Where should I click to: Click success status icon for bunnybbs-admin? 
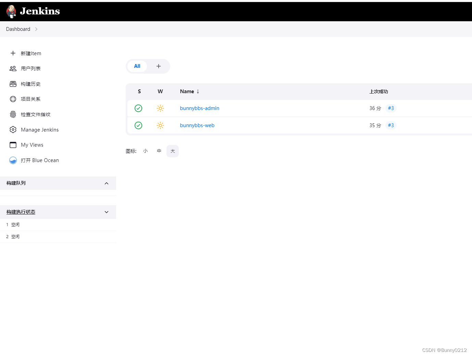point(138,108)
